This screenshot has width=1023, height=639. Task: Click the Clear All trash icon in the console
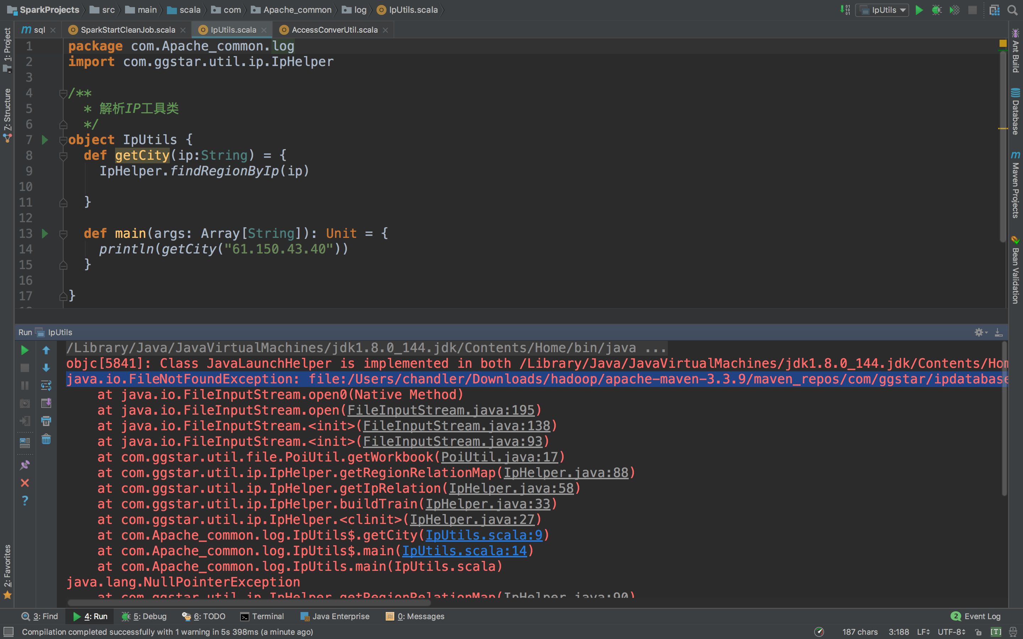(46, 439)
